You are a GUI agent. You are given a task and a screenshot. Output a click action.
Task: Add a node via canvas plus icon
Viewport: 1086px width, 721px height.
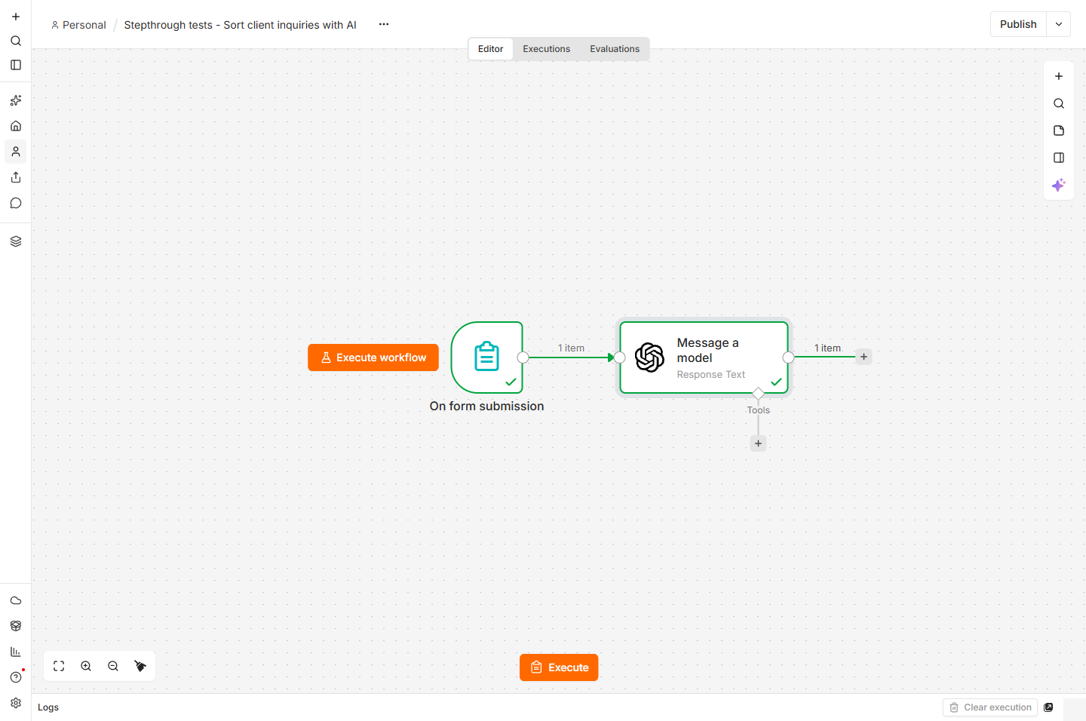click(1059, 76)
